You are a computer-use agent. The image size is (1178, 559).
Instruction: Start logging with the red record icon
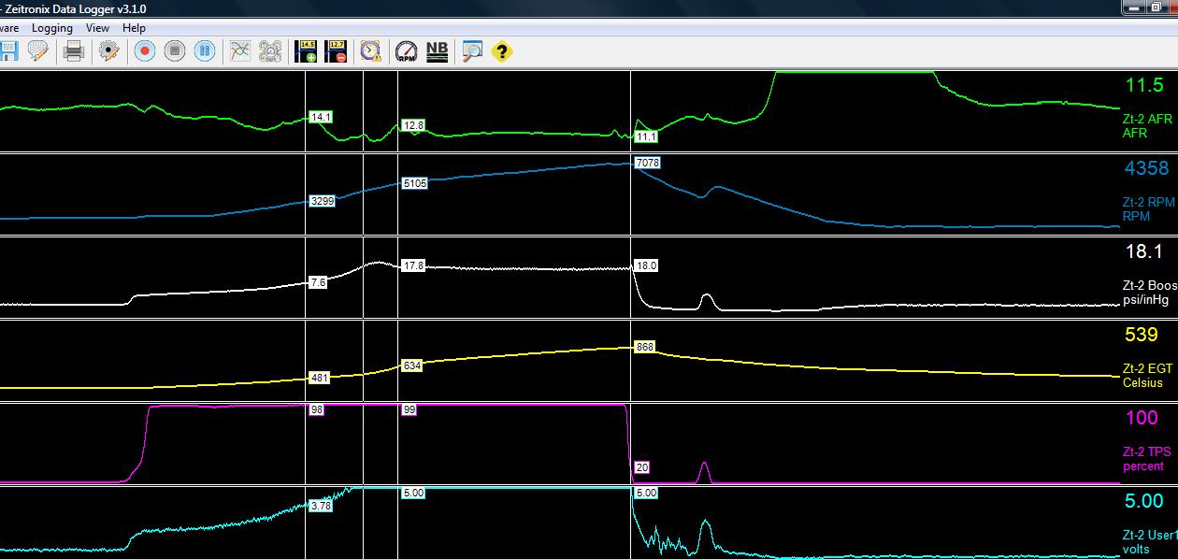(143, 51)
